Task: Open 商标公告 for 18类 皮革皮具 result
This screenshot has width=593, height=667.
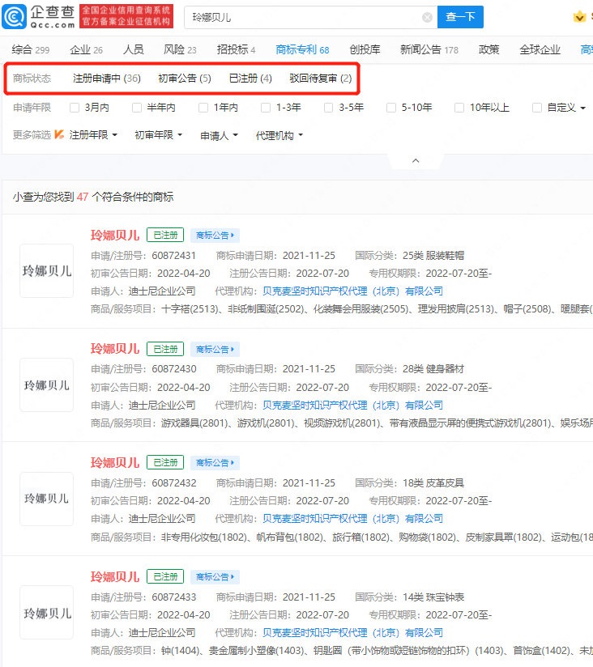Action: 215,463
